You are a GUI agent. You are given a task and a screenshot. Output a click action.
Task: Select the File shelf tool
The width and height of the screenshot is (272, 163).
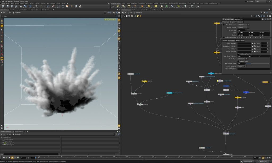tap(67, 6)
